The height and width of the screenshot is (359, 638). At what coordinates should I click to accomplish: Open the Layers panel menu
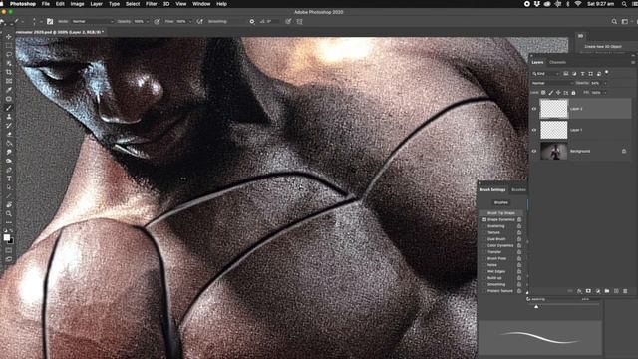[633, 62]
